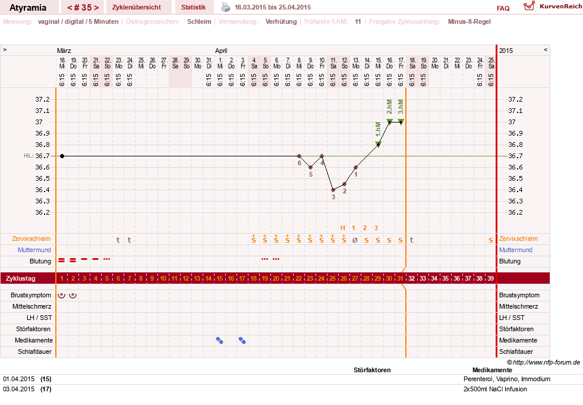Image resolution: width=583 pixels, height=405 pixels.
Task: Click the mucus 't' symbol on day 6
Action: (118, 240)
